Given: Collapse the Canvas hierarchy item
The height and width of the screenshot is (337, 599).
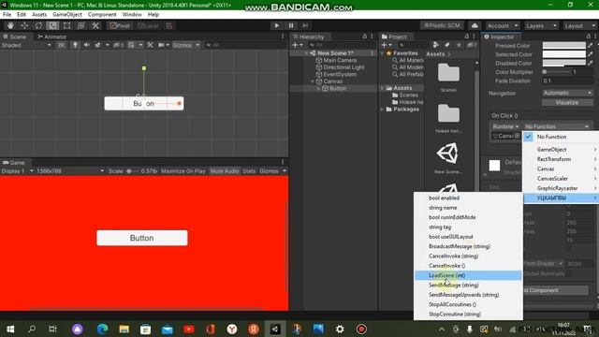Looking at the screenshot, I should 313,81.
